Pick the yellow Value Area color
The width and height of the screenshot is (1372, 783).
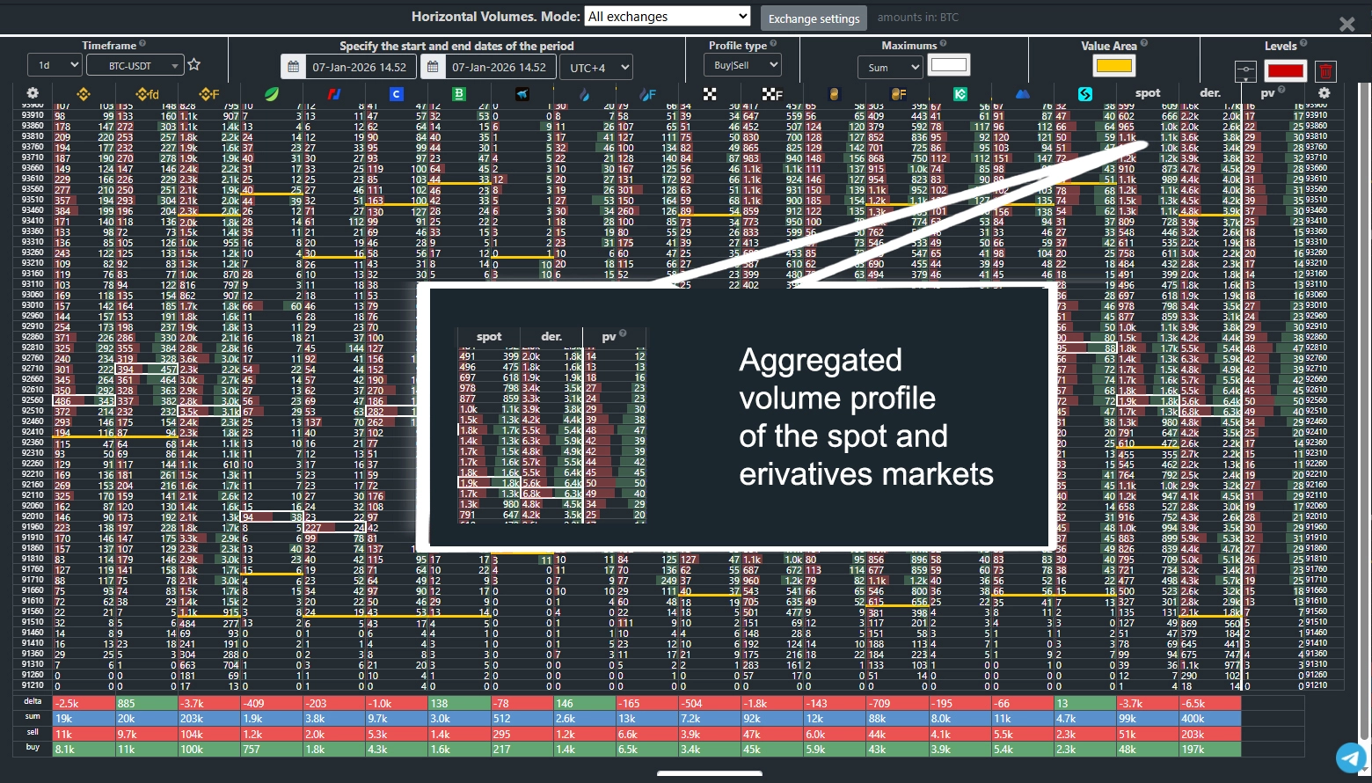click(x=1113, y=65)
